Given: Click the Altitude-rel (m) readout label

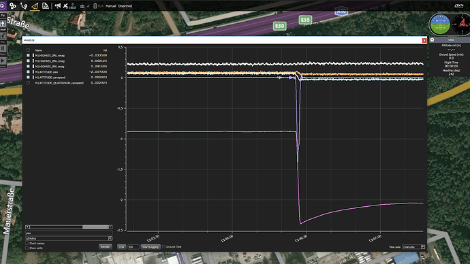Looking at the screenshot, I should (451, 45).
